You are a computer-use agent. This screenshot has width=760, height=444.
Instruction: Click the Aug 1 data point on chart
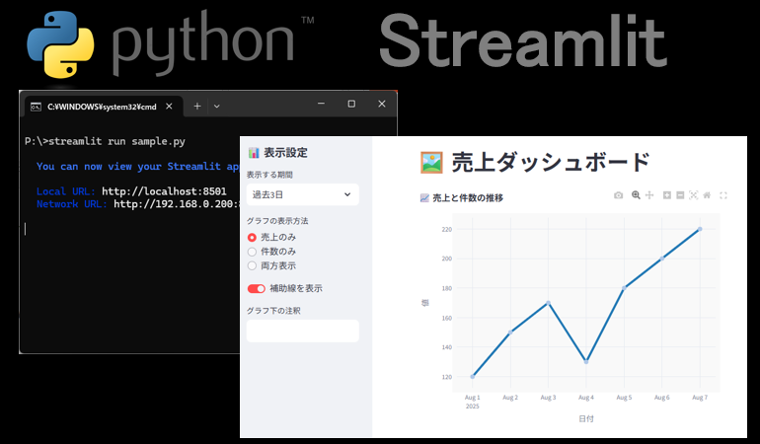(x=473, y=376)
